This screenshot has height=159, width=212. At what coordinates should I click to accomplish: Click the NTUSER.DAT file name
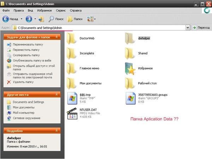pyautogui.click(x=88, y=110)
